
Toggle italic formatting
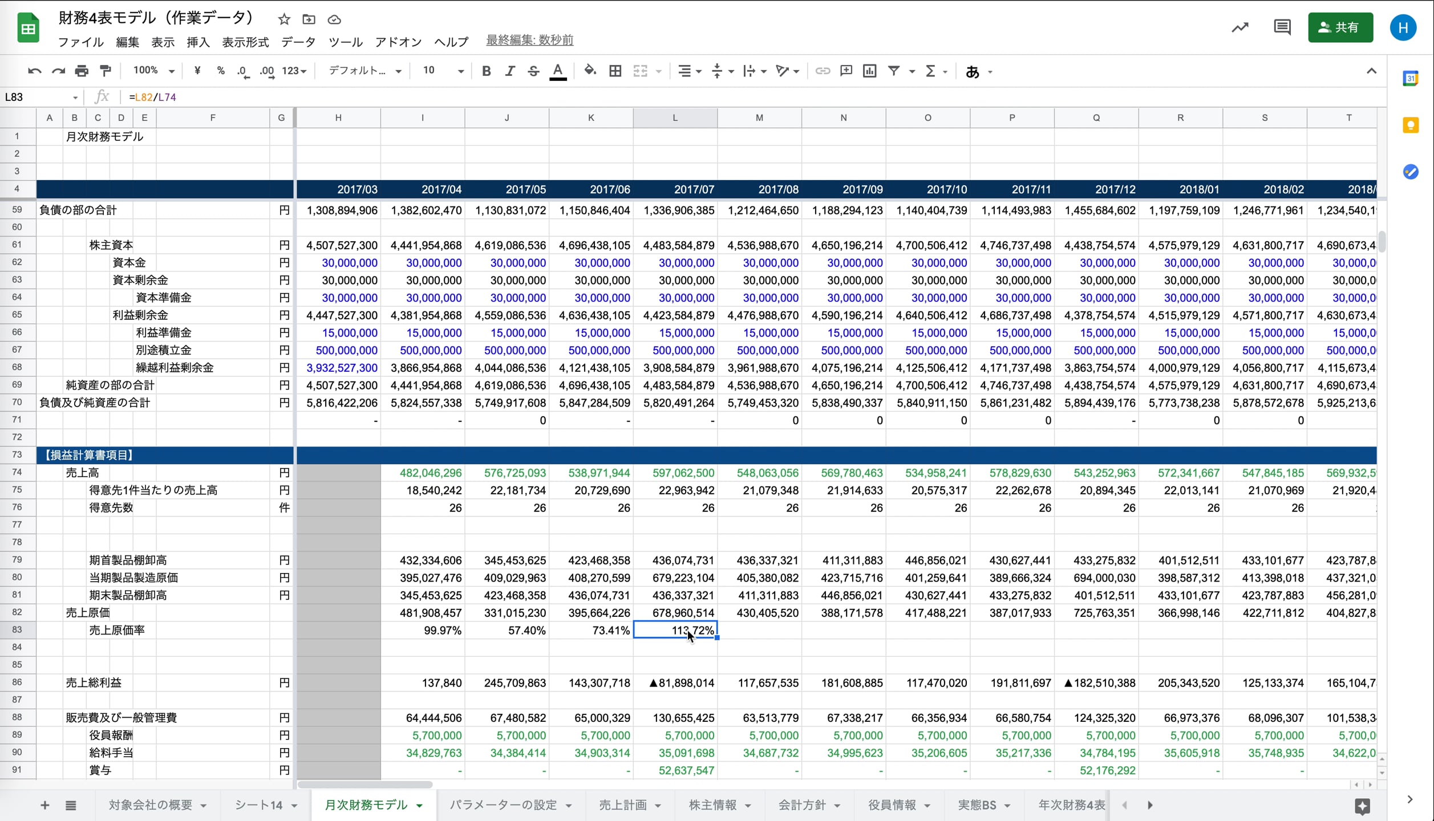509,71
